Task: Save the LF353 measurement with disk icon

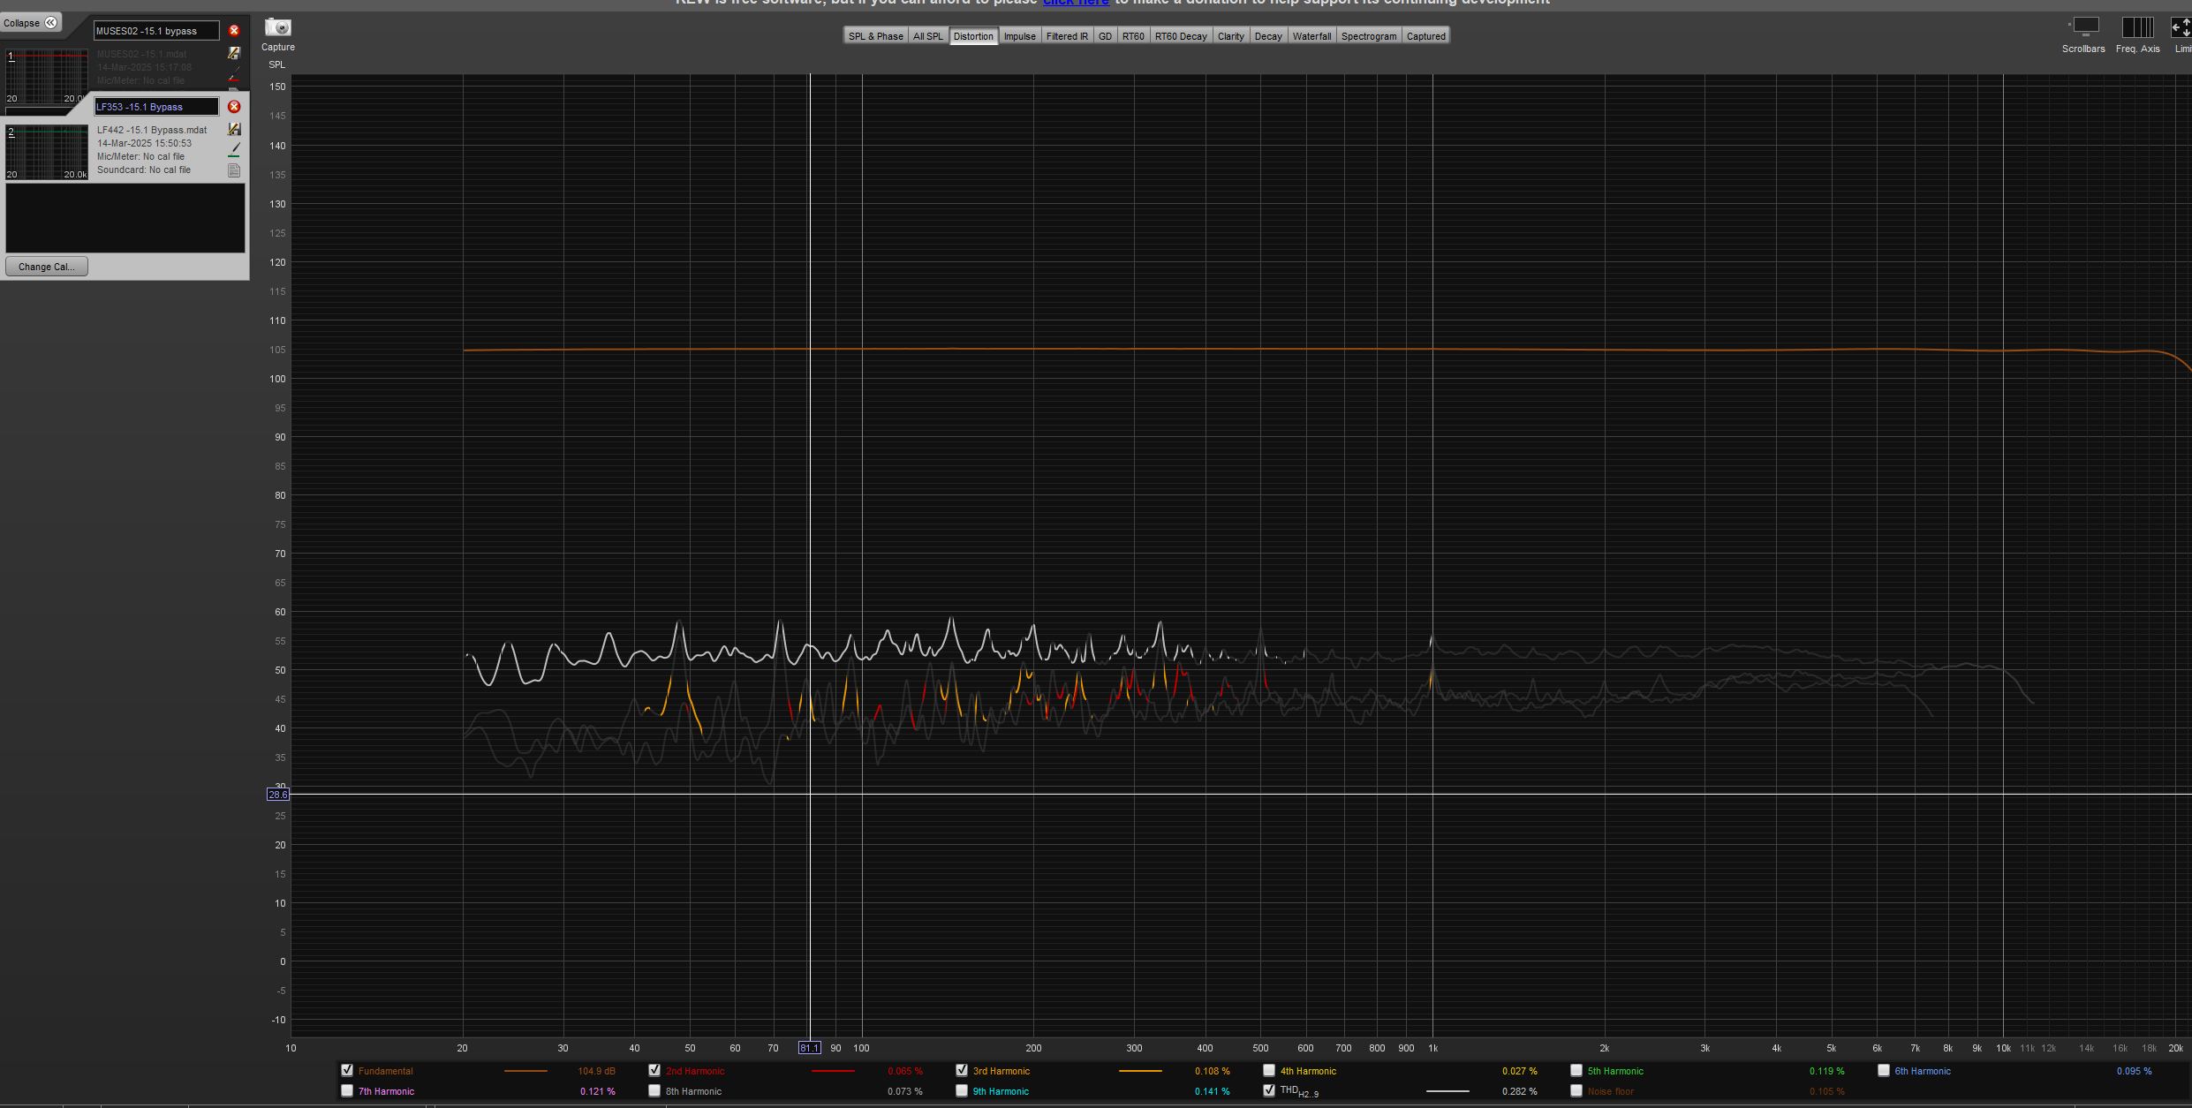Action: click(x=234, y=130)
